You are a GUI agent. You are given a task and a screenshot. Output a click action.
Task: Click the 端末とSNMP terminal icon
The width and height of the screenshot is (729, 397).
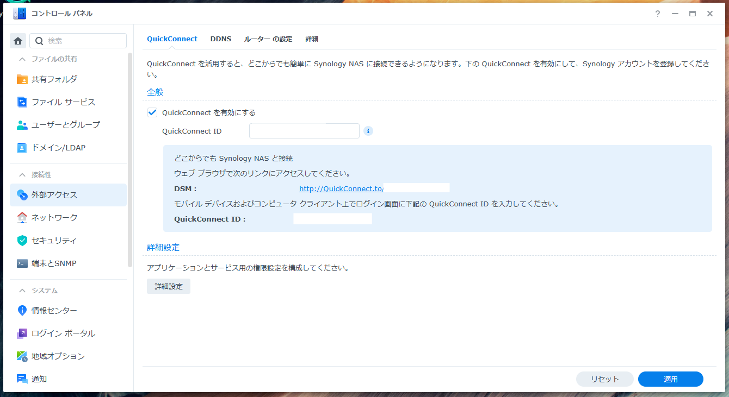22,263
